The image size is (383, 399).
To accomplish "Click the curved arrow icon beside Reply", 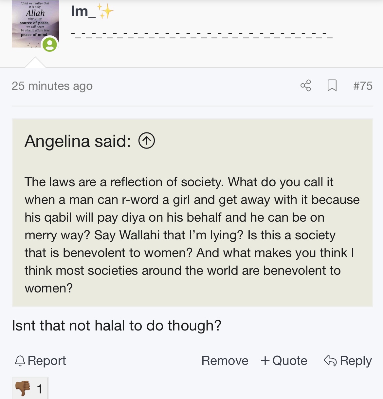I will coord(330,361).
